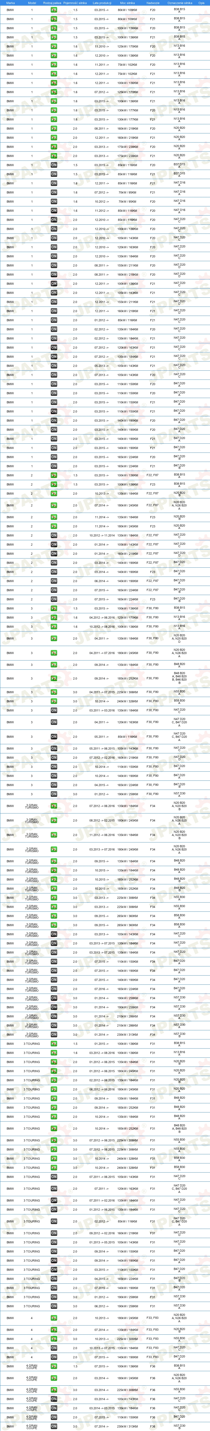
Task: Click petrol icon in BMW 4 07.2014 135kW/184KM row
Action: pyautogui.click(x=54, y=1330)
